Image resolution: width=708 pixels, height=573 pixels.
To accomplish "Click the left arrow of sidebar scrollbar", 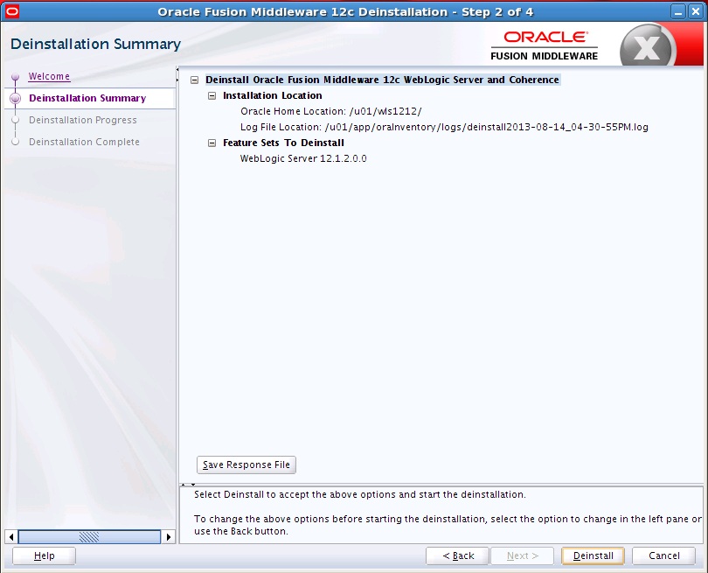I will click(11, 537).
